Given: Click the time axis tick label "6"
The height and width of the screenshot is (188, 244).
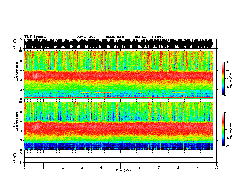Looking at the screenshot, I should pos(140,168).
